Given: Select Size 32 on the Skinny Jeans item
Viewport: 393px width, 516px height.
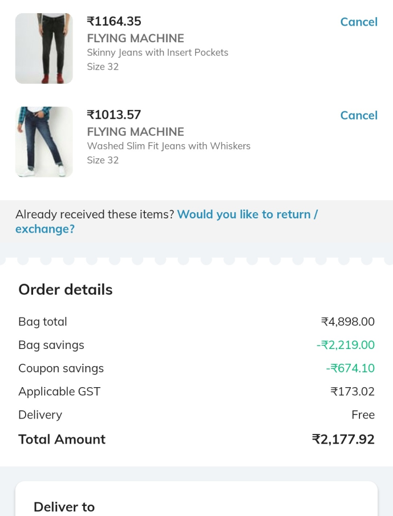Looking at the screenshot, I should click(103, 66).
